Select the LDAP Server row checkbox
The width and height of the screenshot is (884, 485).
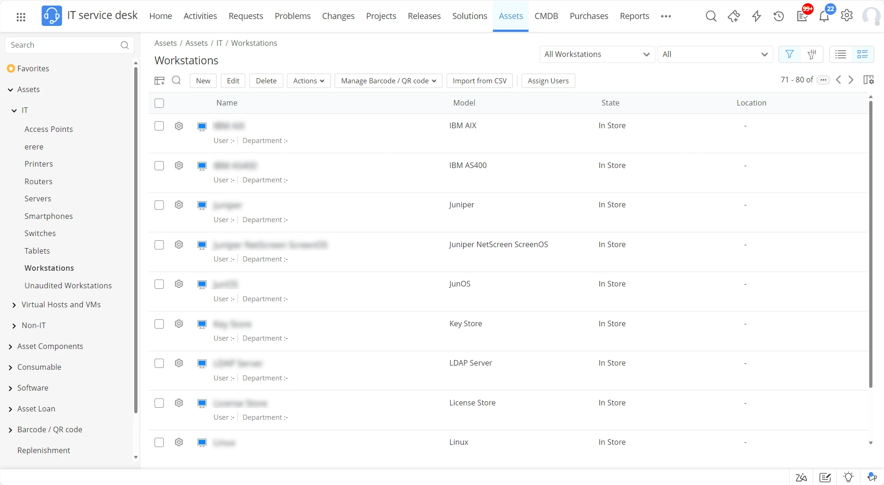[159, 363]
